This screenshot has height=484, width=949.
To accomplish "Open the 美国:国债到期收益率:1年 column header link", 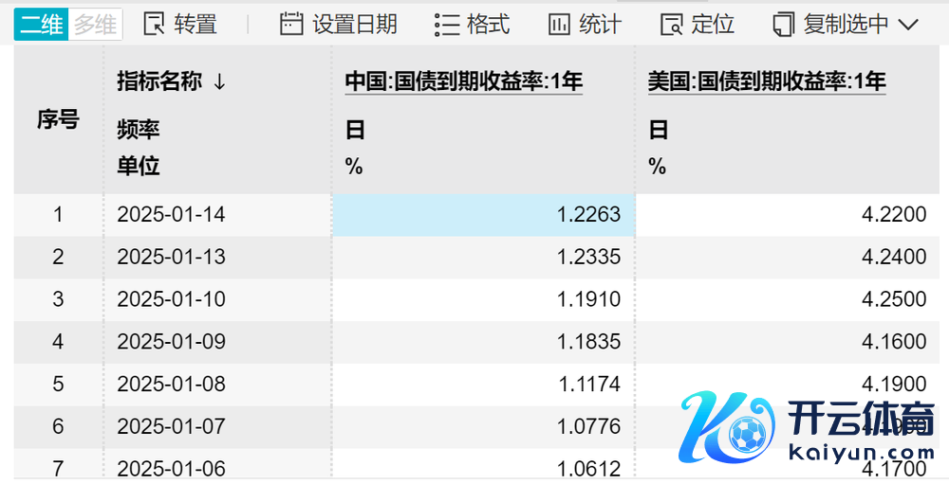I will coord(767,82).
